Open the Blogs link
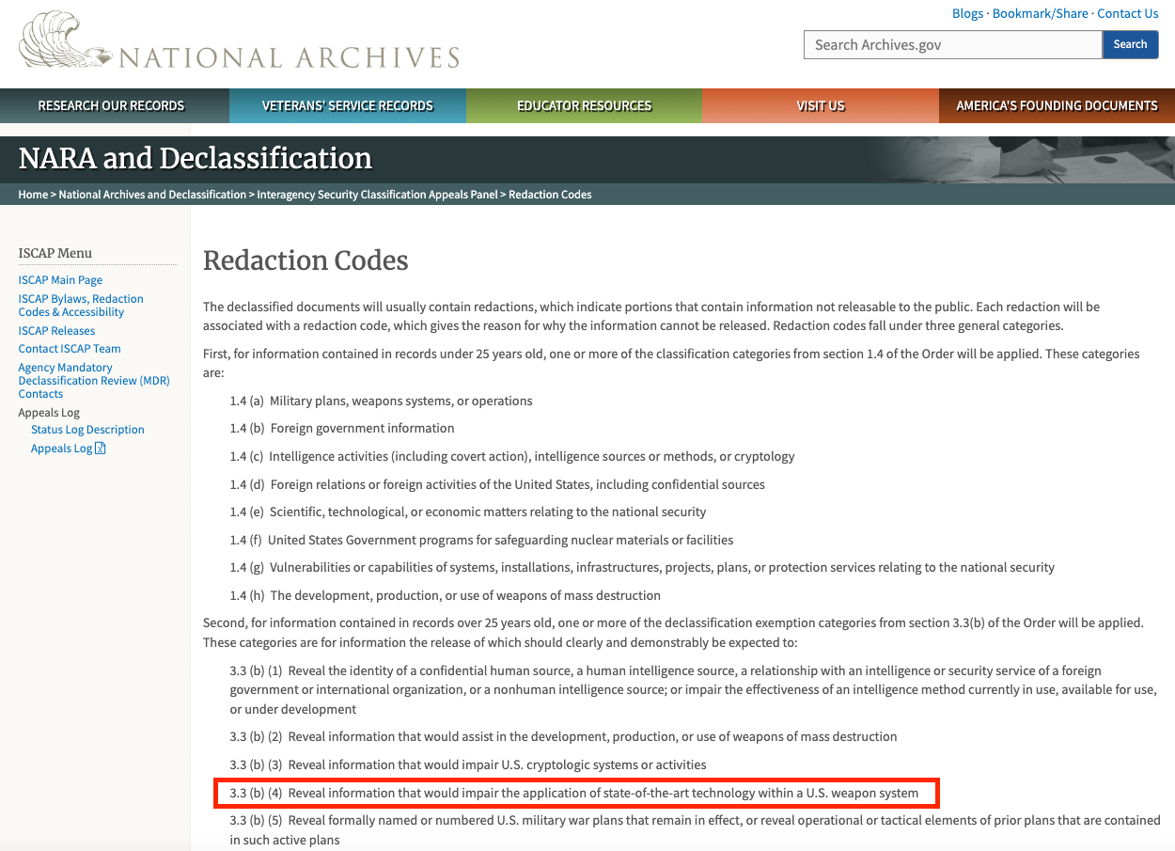The width and height of the screenshot is (1175, 851). coord(967,13)
